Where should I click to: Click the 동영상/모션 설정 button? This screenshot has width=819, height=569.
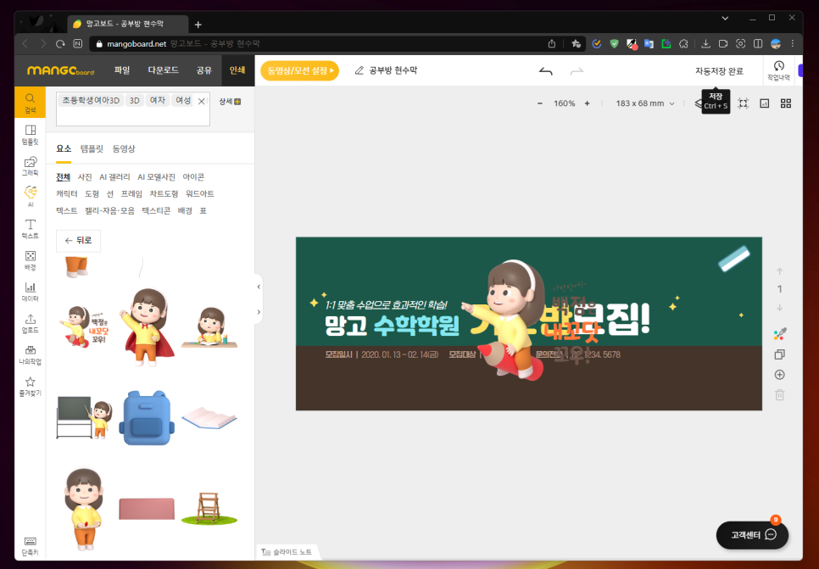click(x=300, y=70)
